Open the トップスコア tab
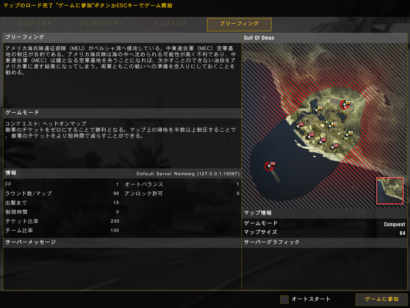Screen dimensions: 410x308 coord(171,24)
